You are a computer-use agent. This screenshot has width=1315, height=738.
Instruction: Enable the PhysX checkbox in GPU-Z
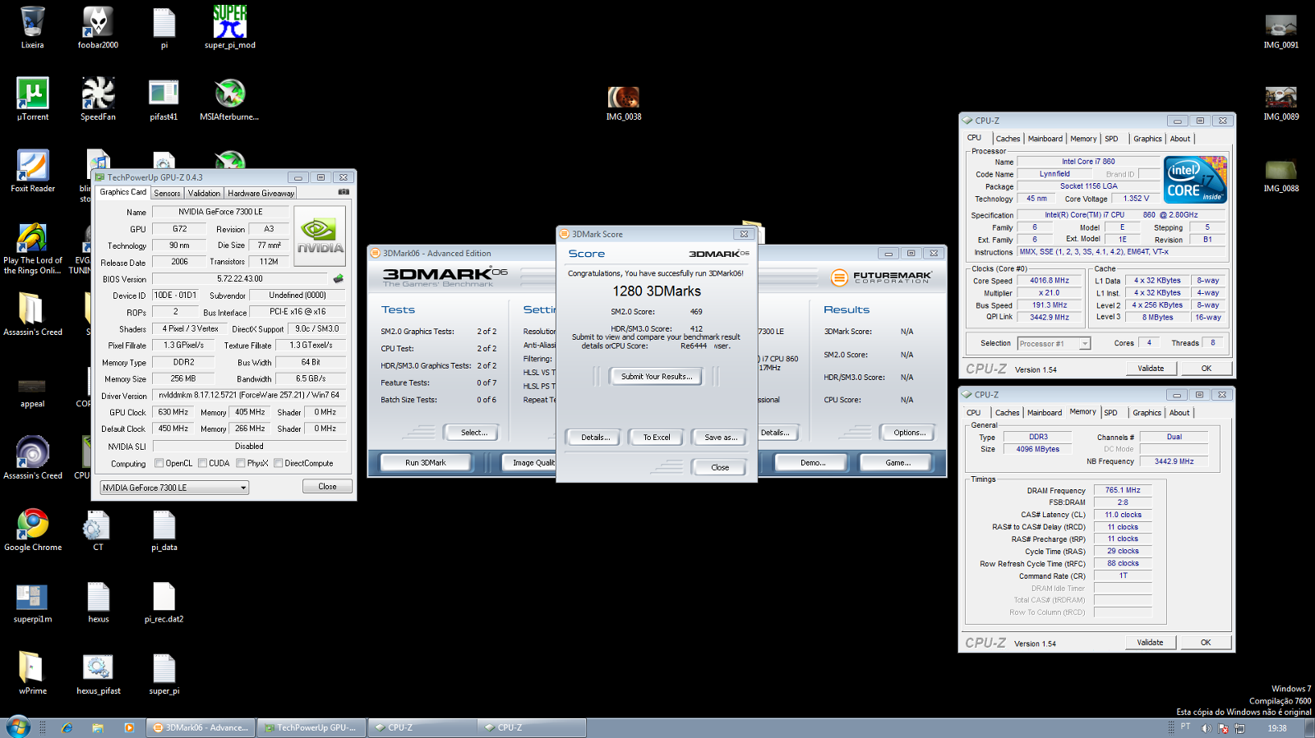point(240,463)
